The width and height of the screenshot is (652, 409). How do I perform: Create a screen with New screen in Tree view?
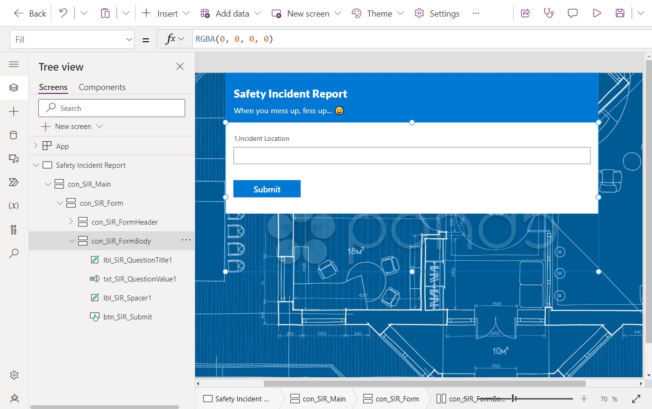pyautogui.click(x=67, y=126)
